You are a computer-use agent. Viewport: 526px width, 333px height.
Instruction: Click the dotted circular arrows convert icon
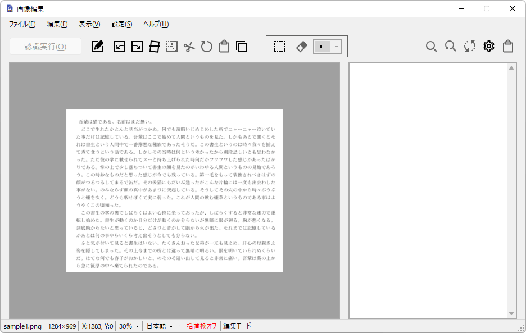(x=470, y=46)
